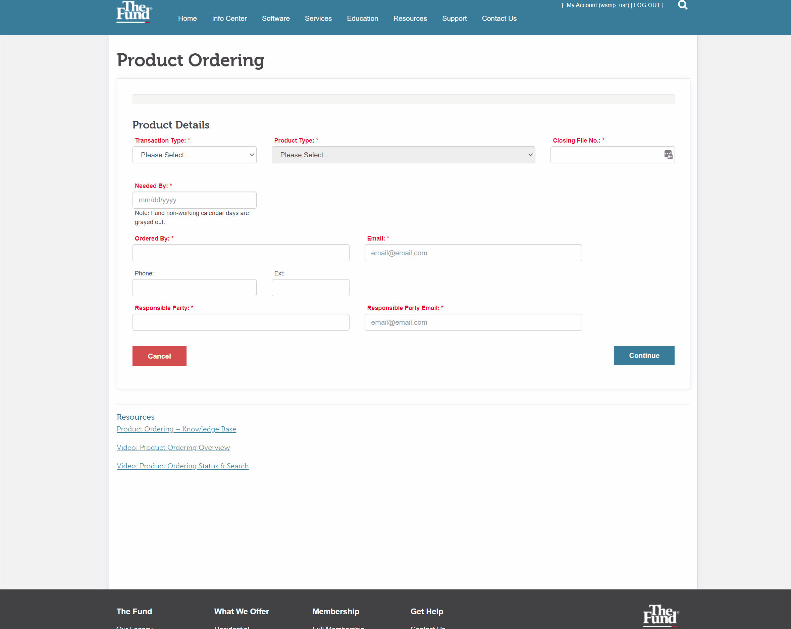Open Video: Product Ordering Status & Search
The width and height of the screenshot is (791, 629).
pos(183,466)
